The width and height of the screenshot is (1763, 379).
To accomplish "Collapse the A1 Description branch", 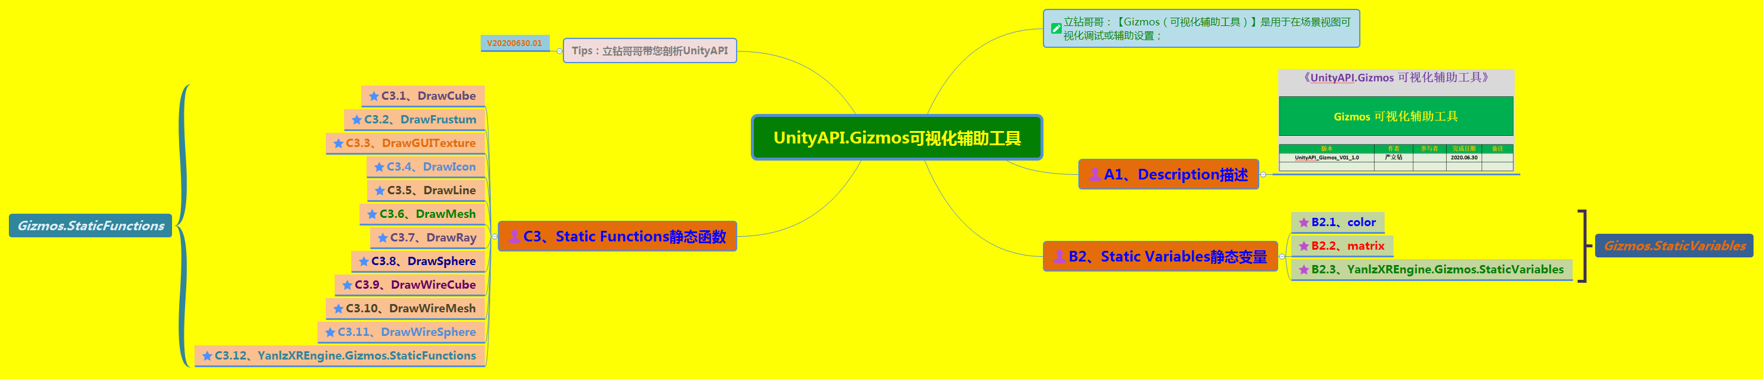I will click(1263, 175).
